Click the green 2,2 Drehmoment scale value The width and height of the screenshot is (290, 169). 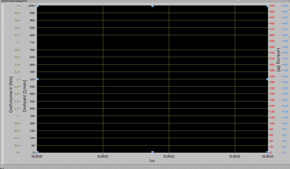16,72
